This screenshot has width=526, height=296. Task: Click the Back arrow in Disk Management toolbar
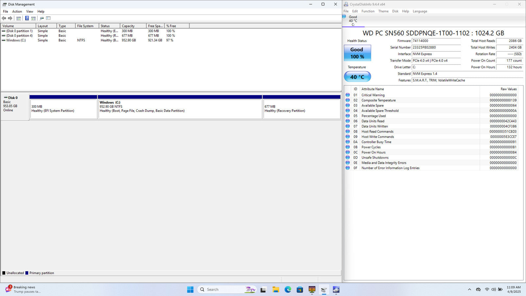[x=4, y=18]
